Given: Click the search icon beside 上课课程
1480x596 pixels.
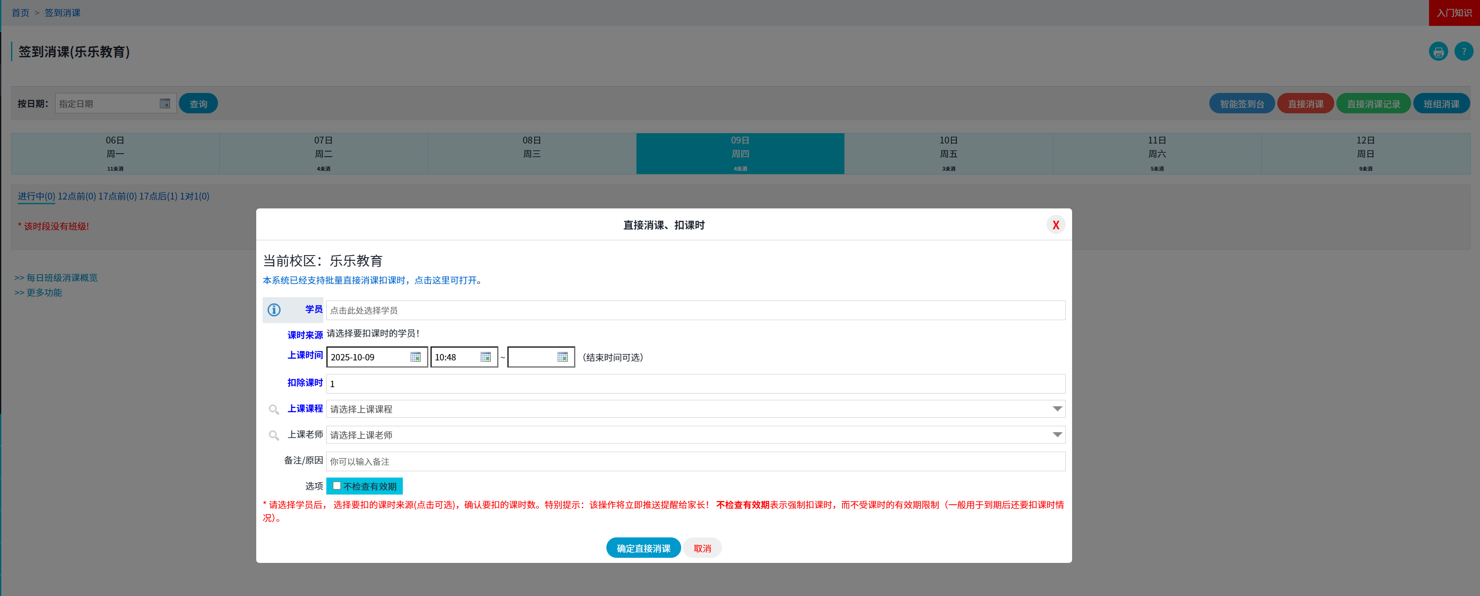Looking at the screenshot, I should pos(274,409).
